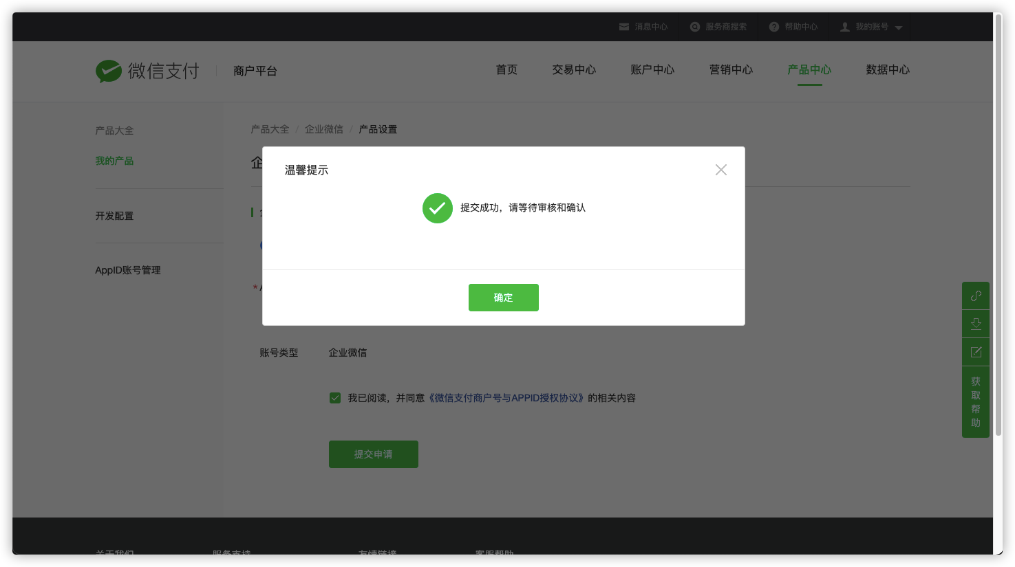Click the green success checkmark icon
Screen dimensions: 1015x567
(438, 208)
